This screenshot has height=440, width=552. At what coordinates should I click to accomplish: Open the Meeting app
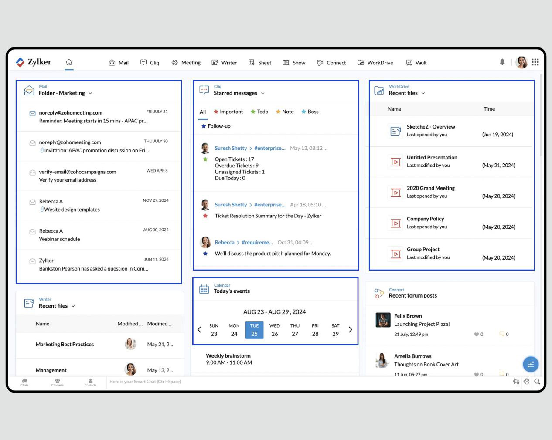(186, 63)
